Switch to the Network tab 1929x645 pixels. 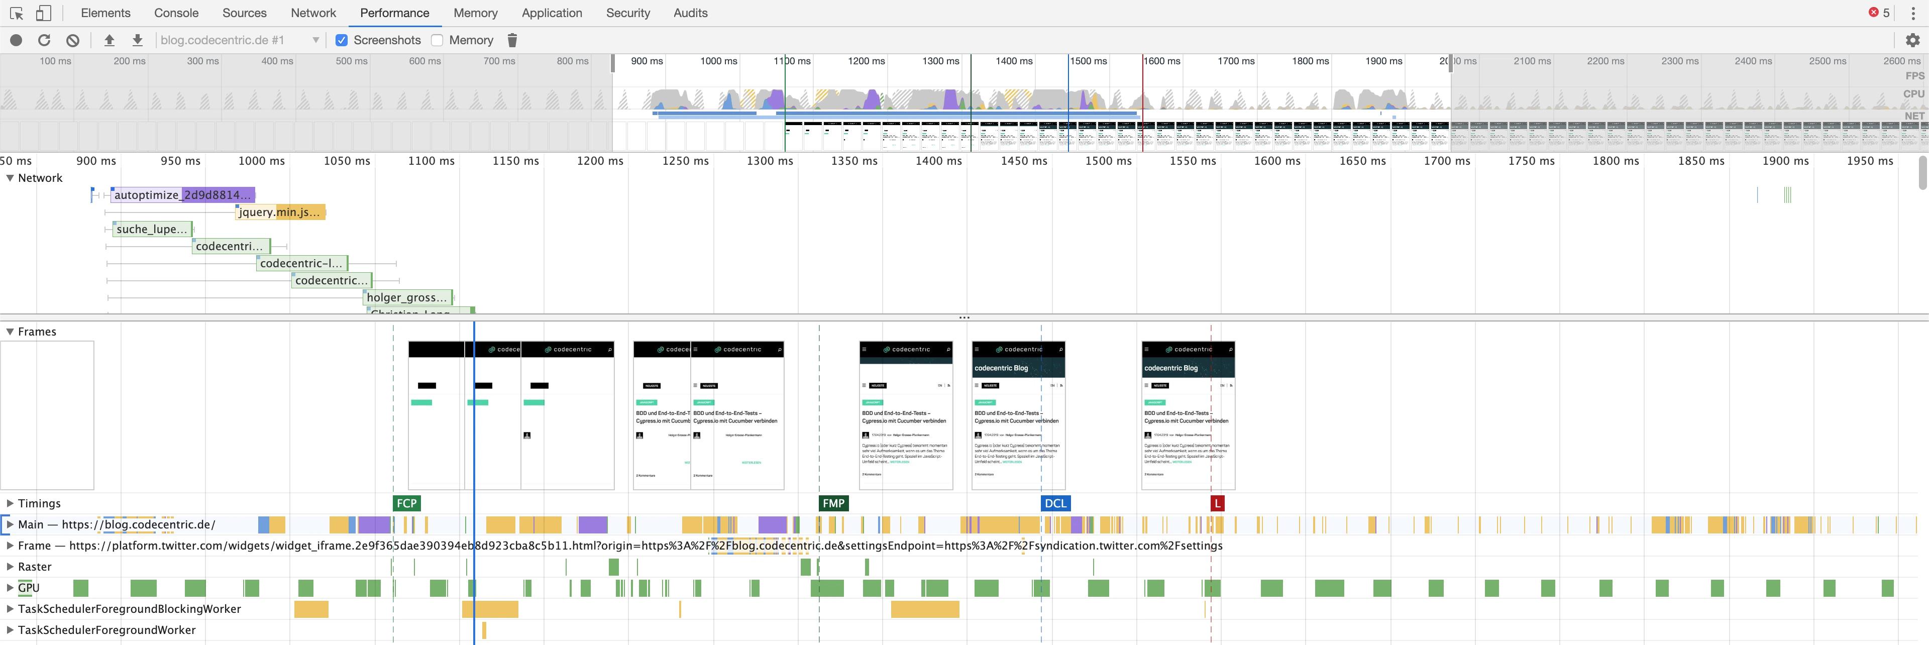pos(313,14)
